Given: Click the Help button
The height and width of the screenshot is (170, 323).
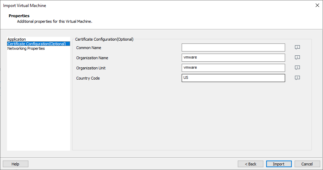Looking at the screenshot, I should pyautogui.click(x=15, y=164).
